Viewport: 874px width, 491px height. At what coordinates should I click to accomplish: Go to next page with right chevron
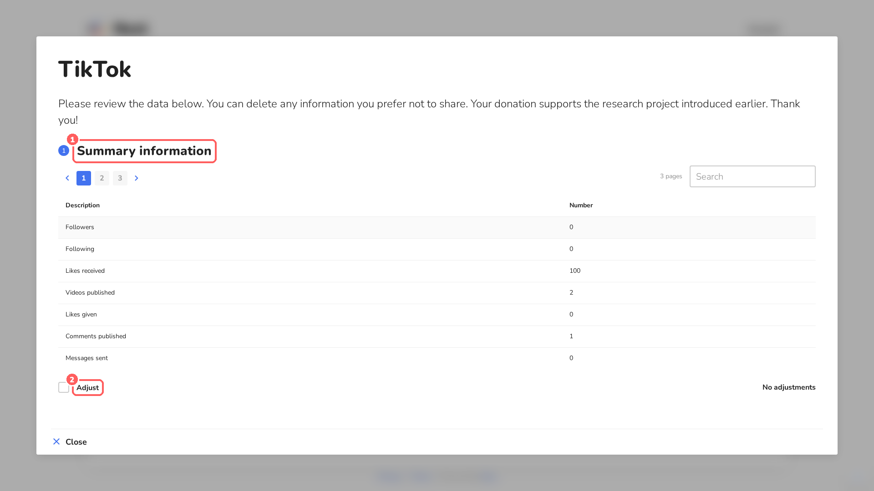pos(137,178)
